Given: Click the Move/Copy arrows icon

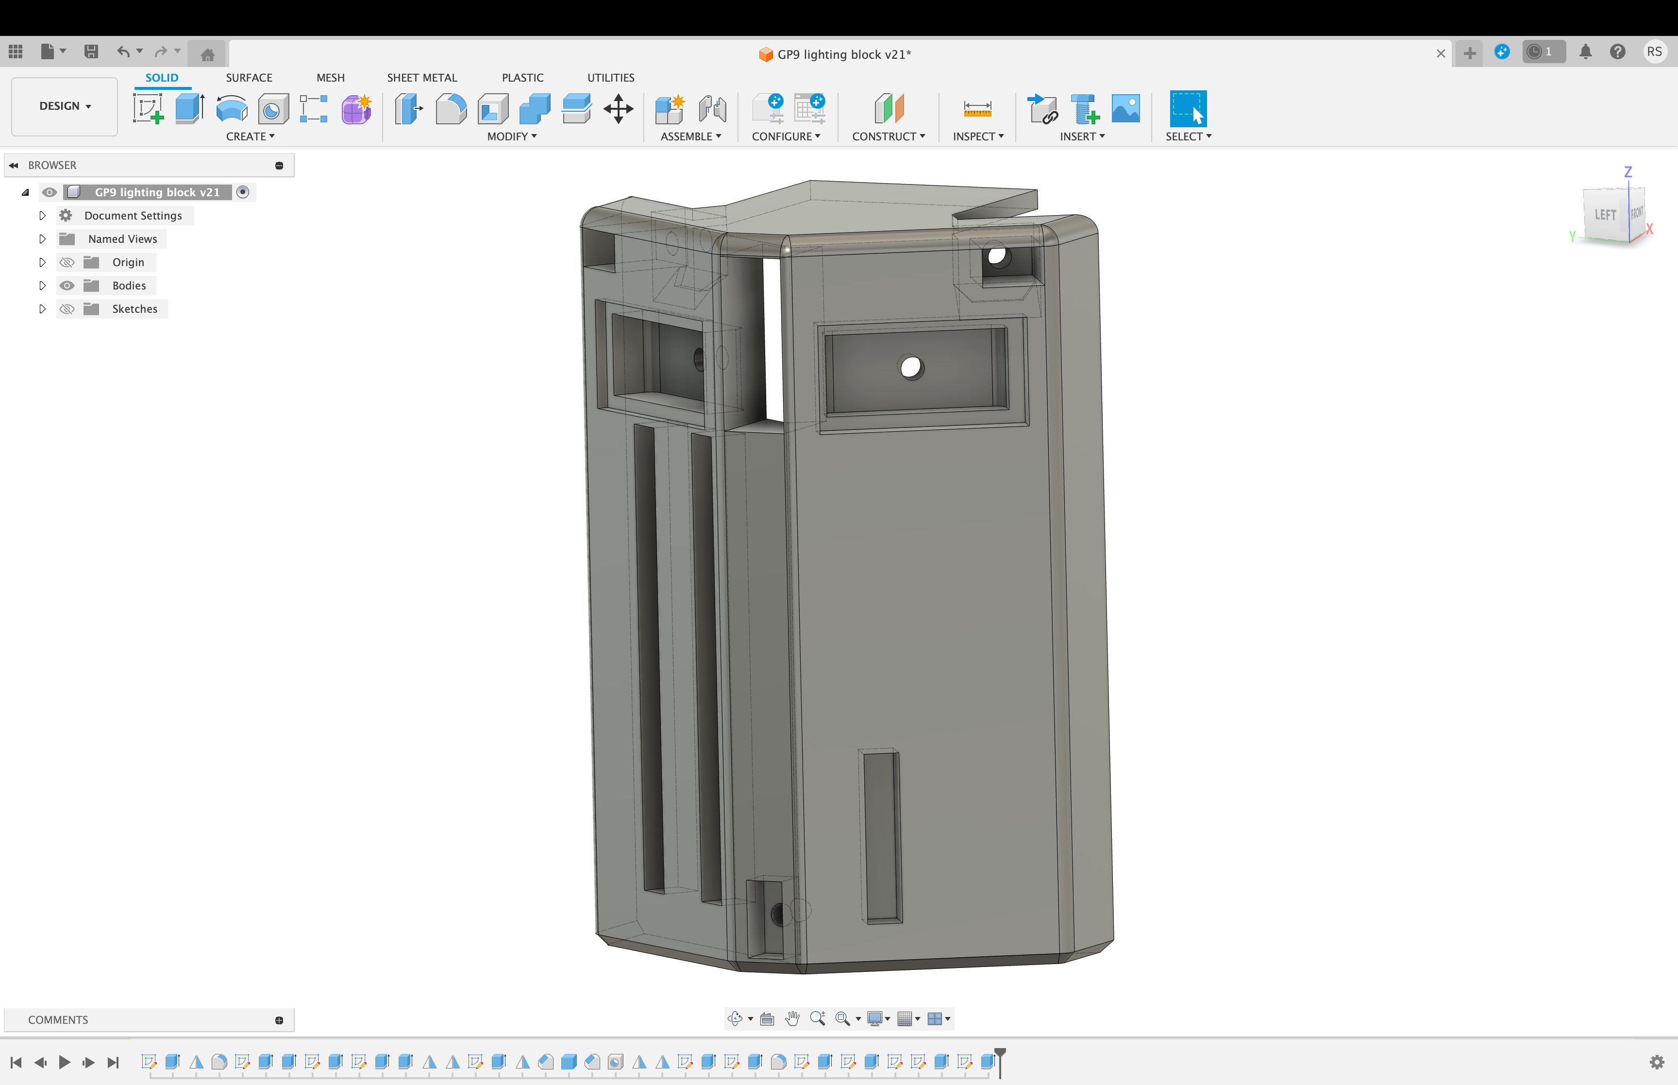Looking at the screenshot, I should [x=618, y=109].
